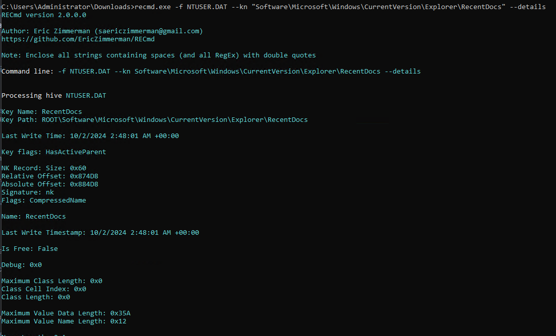Screen dimensions: 556x336
Task: Click the Flags: CompressedName line
Action: 44,200
